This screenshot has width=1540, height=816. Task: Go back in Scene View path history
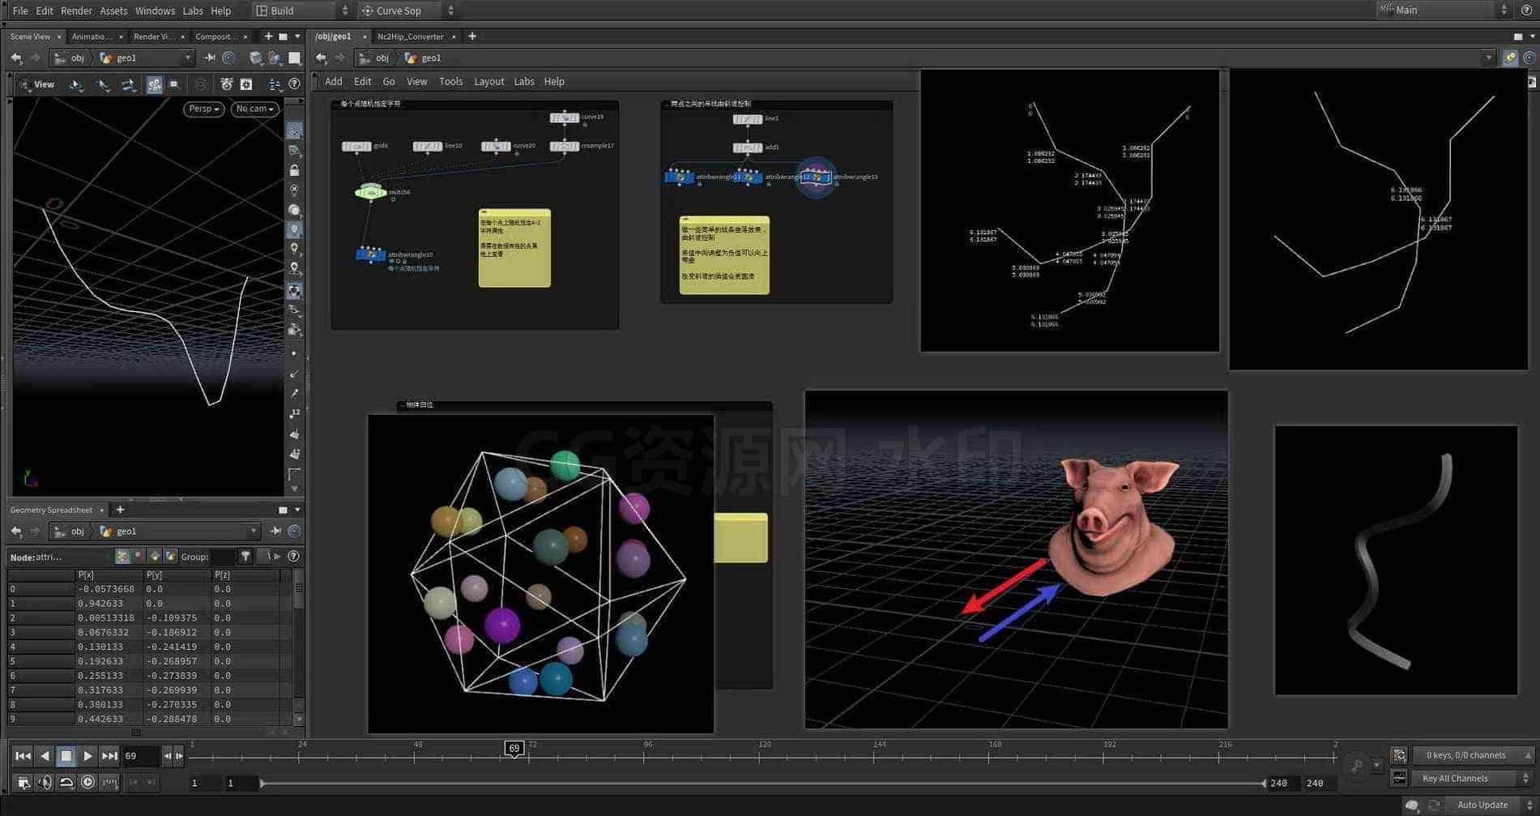[16, 58]
